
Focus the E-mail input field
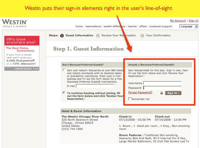click(95, 86)
